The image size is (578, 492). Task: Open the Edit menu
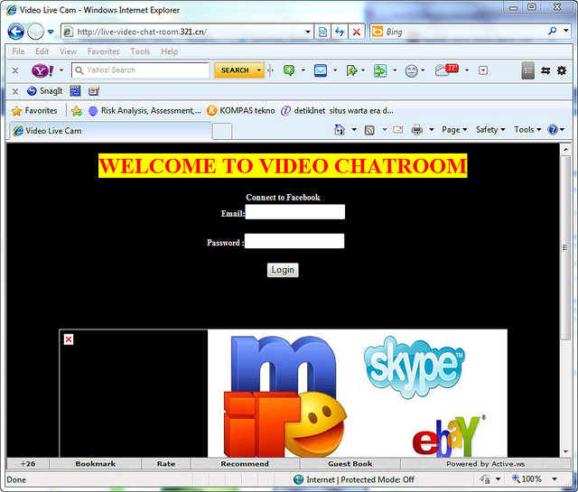point(42,51)
